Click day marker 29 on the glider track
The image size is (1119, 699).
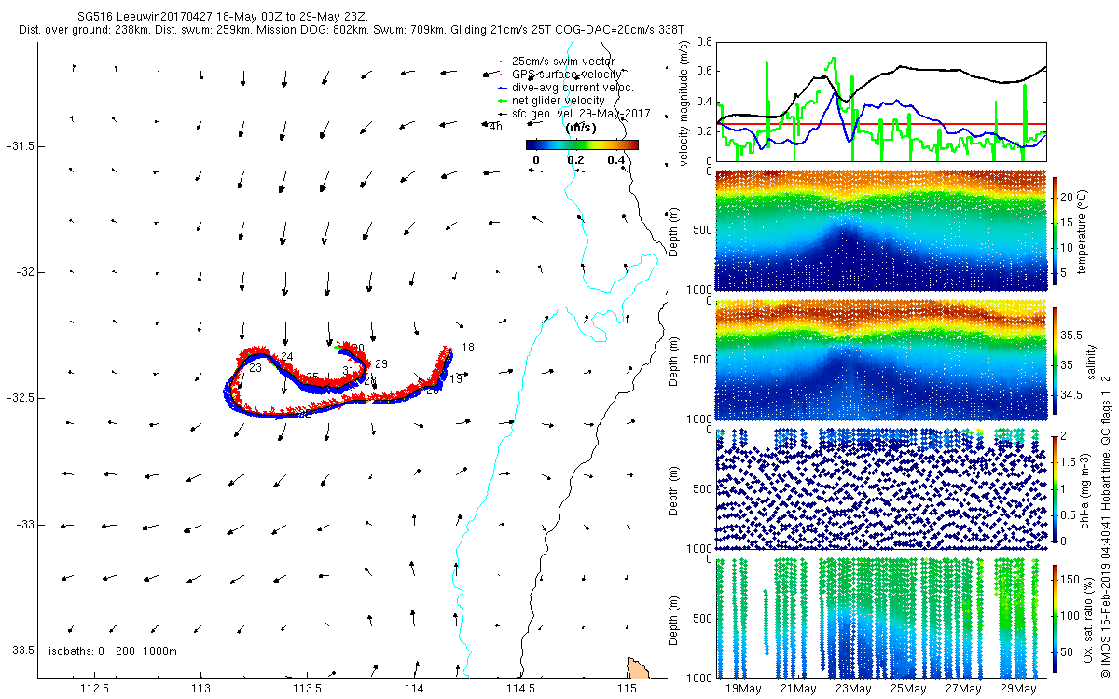(x=381, y=363)
